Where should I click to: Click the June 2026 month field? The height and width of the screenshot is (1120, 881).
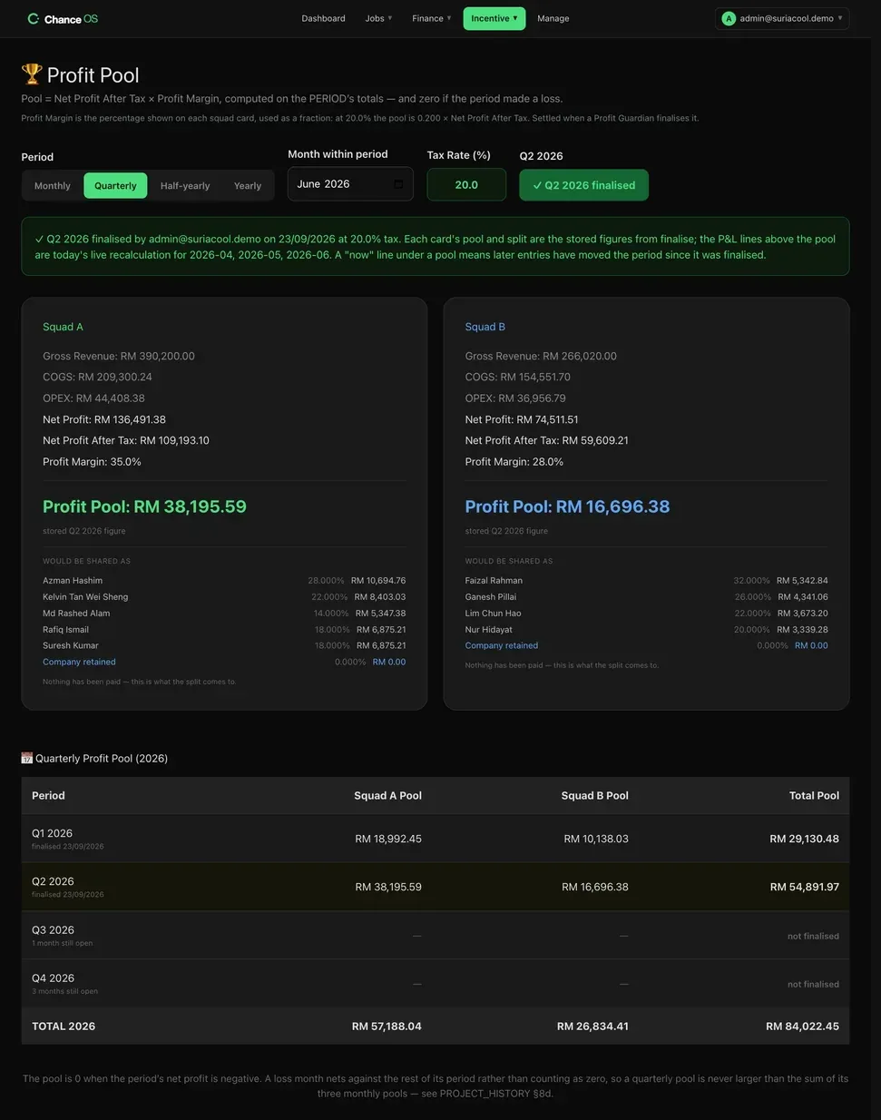[x=350, y=184]
